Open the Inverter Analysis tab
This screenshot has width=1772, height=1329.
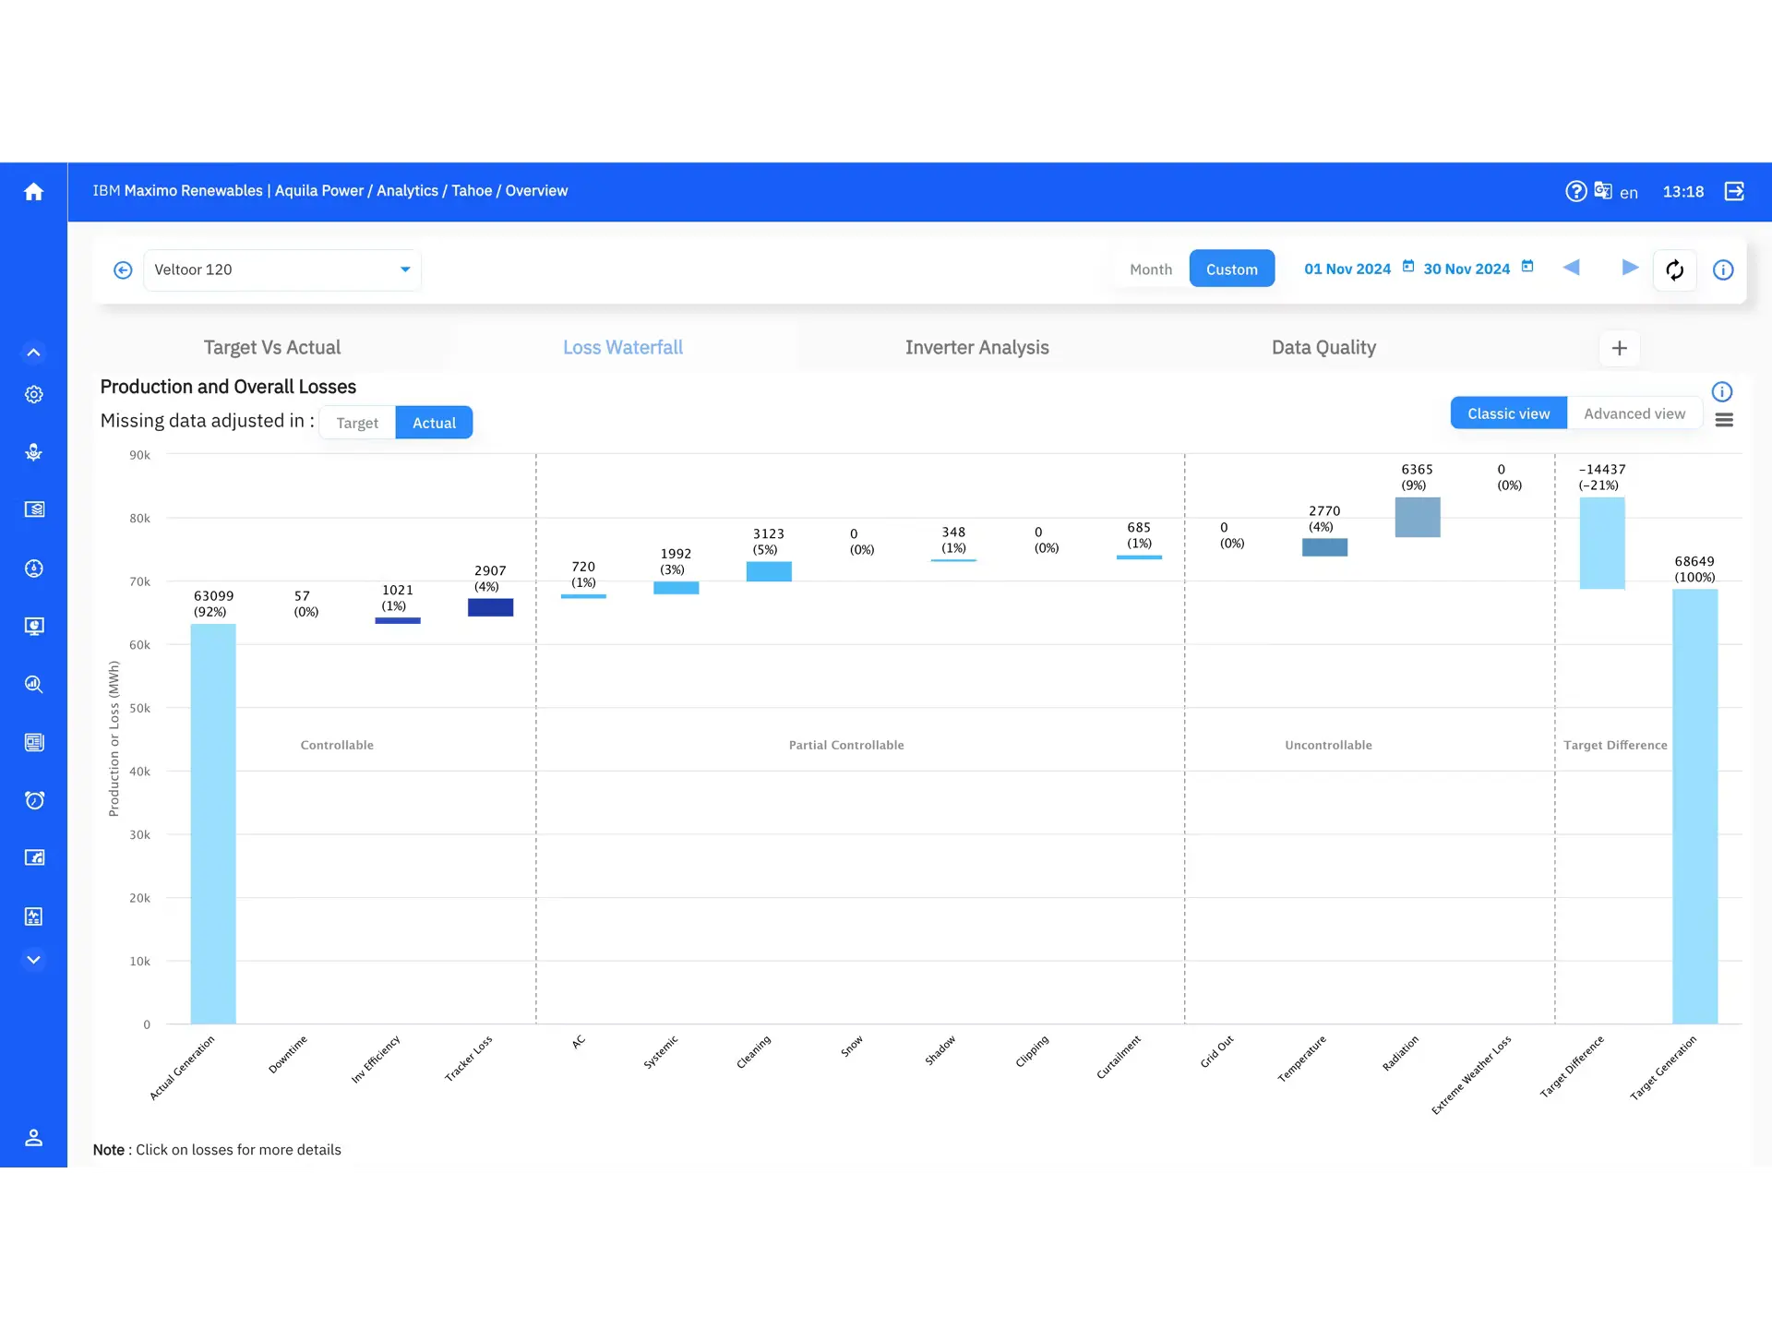coord(976,347)
